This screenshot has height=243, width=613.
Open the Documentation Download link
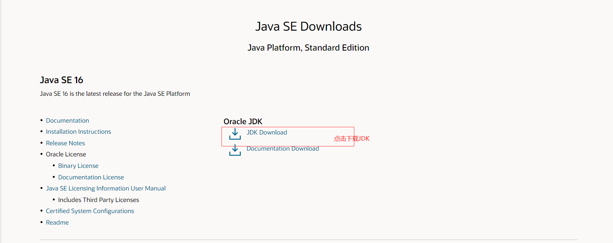click(283, 149)
